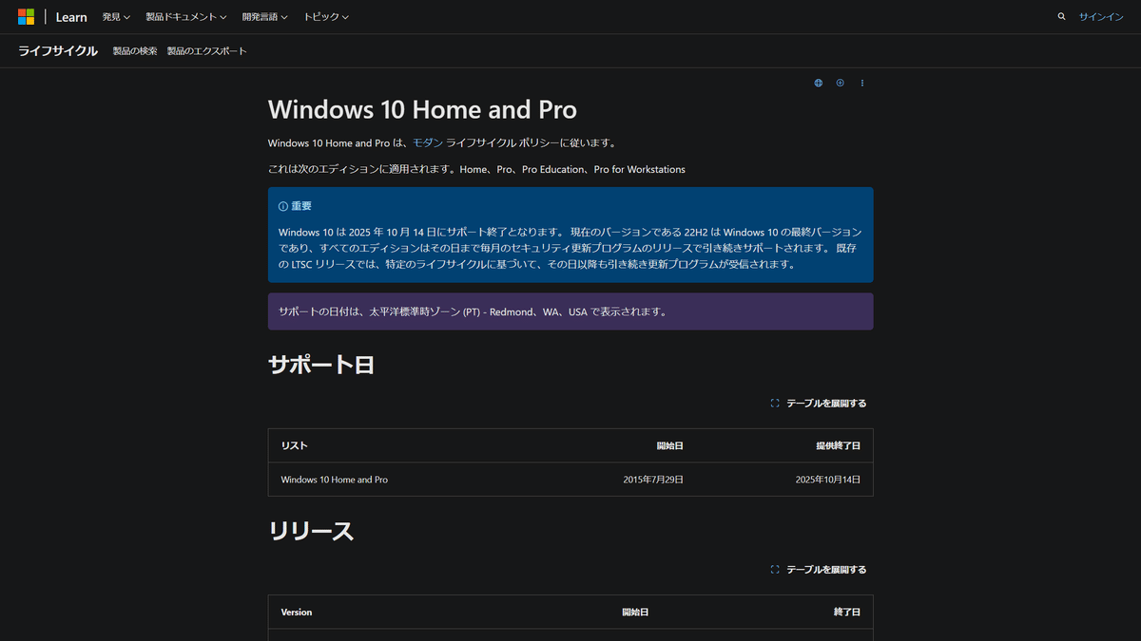
Task: Click the purple time zone notice text
Action: pos(473,311)
